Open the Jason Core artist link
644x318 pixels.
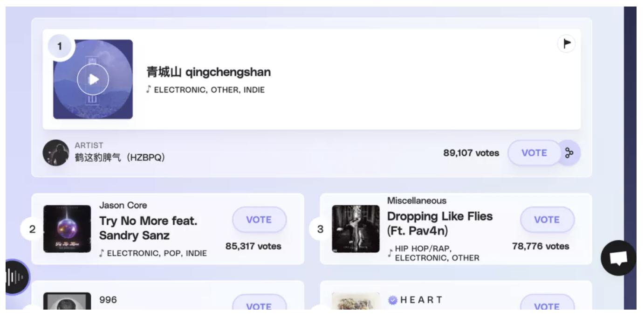coord(123,205)
